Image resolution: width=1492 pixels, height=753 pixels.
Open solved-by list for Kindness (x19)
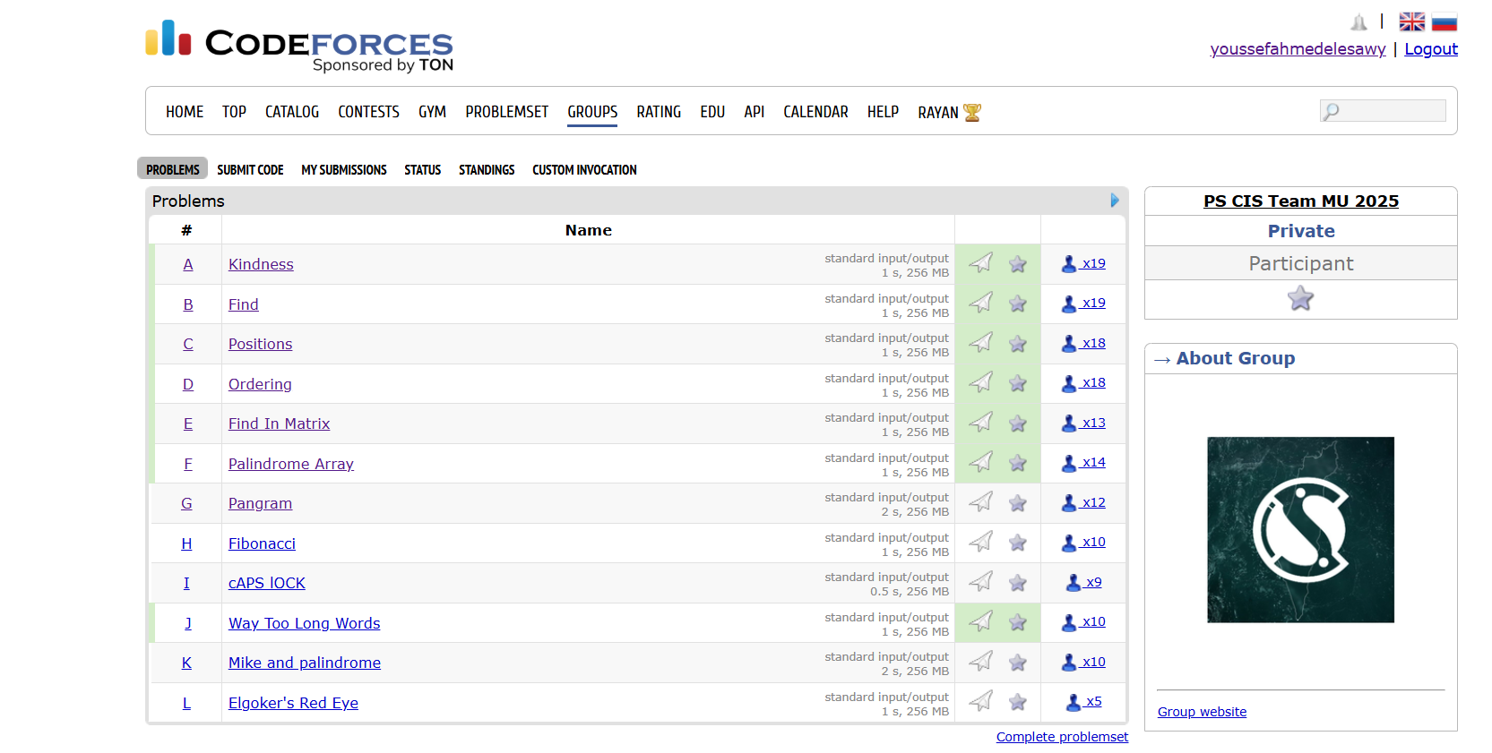1083,263
